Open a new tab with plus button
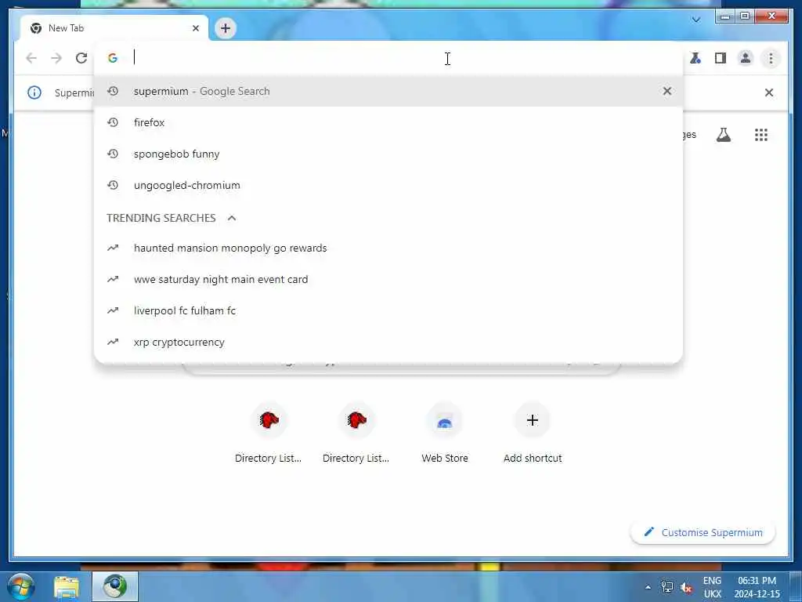Screen dimensions: 802x602 226,28
